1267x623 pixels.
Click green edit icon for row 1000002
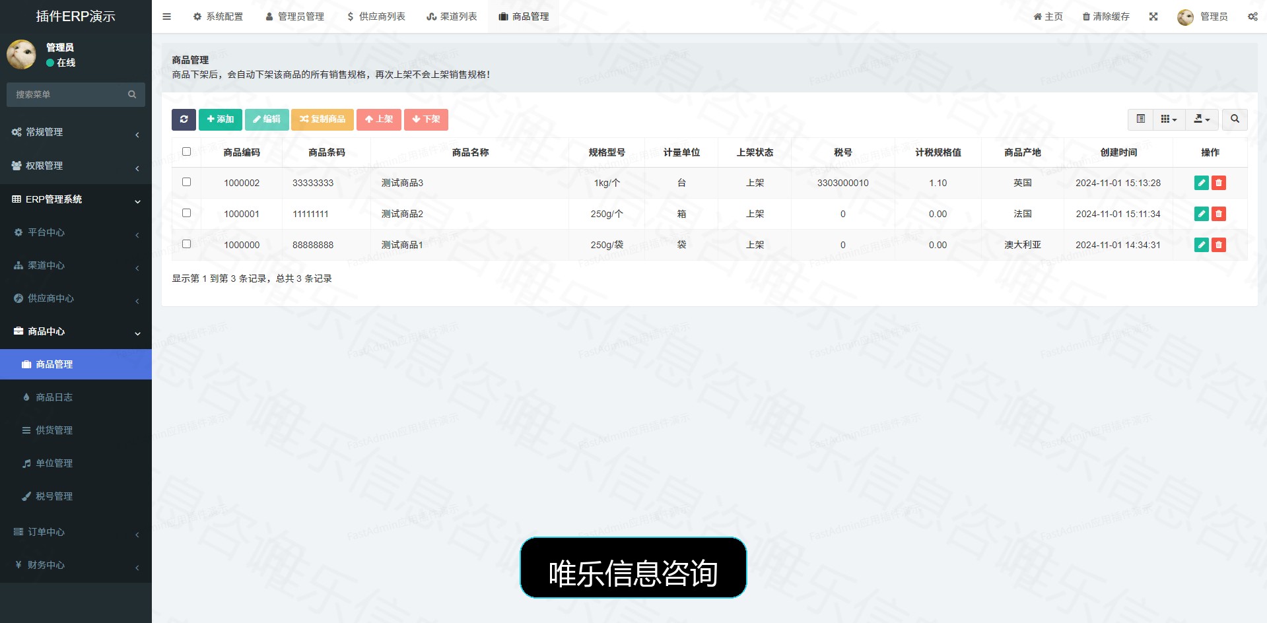pos(1202,183)
